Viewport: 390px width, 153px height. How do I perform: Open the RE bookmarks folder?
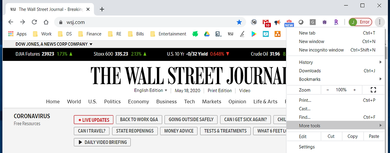[x=115, y=34]
